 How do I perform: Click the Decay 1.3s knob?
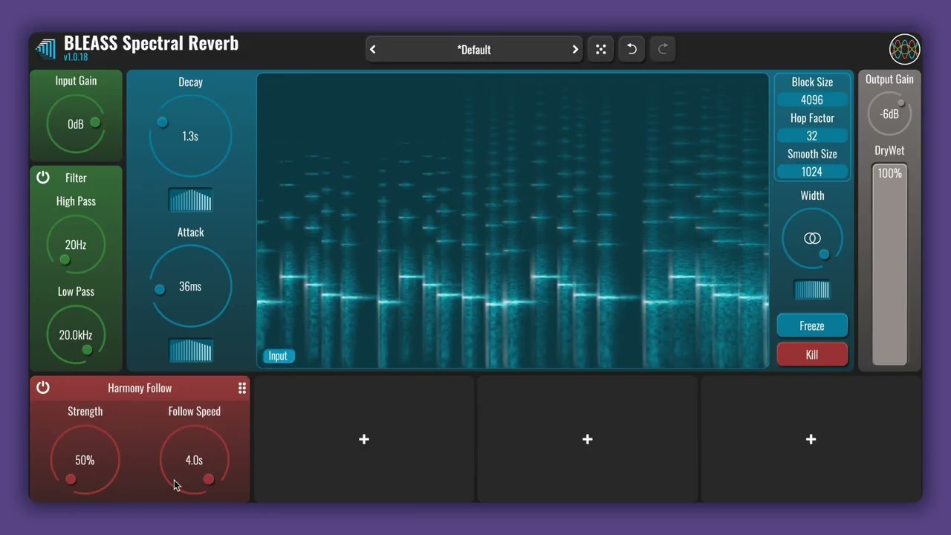[x=190, y=136]
